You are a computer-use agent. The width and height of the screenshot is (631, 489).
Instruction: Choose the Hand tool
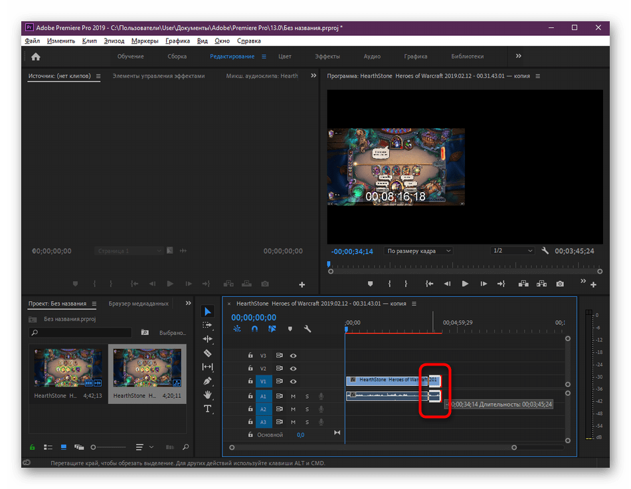tap(208, 395)
